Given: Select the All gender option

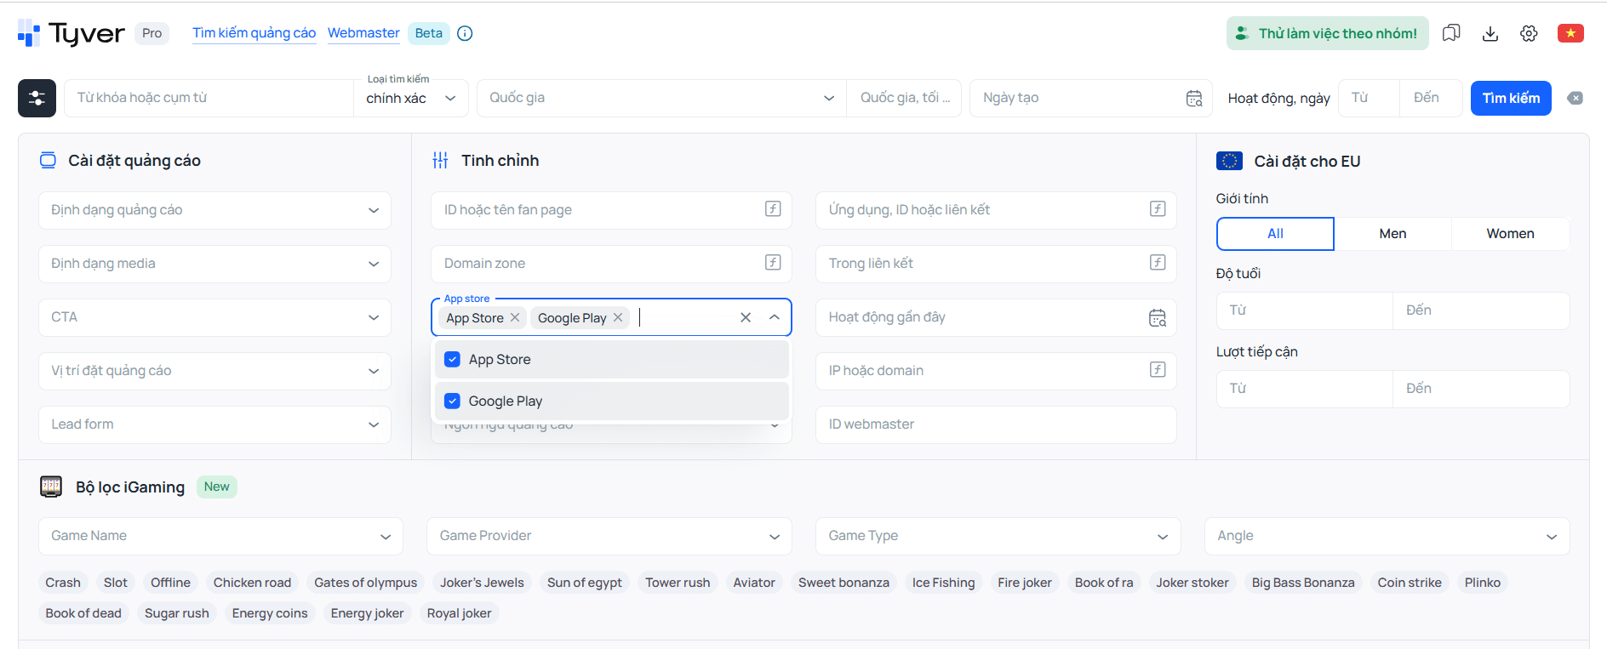Looking at the screenshot, I should click(x=1275, y=234).
